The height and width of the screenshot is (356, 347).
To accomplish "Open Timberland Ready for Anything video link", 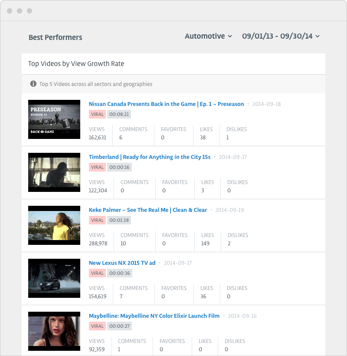I will click(x=149, y=157).
